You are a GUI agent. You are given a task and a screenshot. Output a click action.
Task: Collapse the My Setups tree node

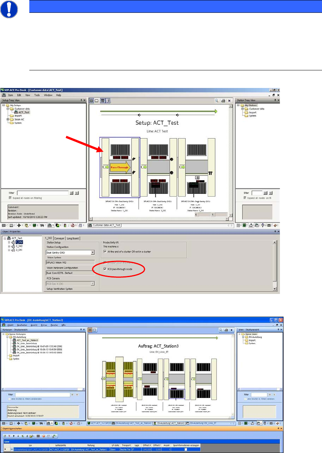(3, 105)
